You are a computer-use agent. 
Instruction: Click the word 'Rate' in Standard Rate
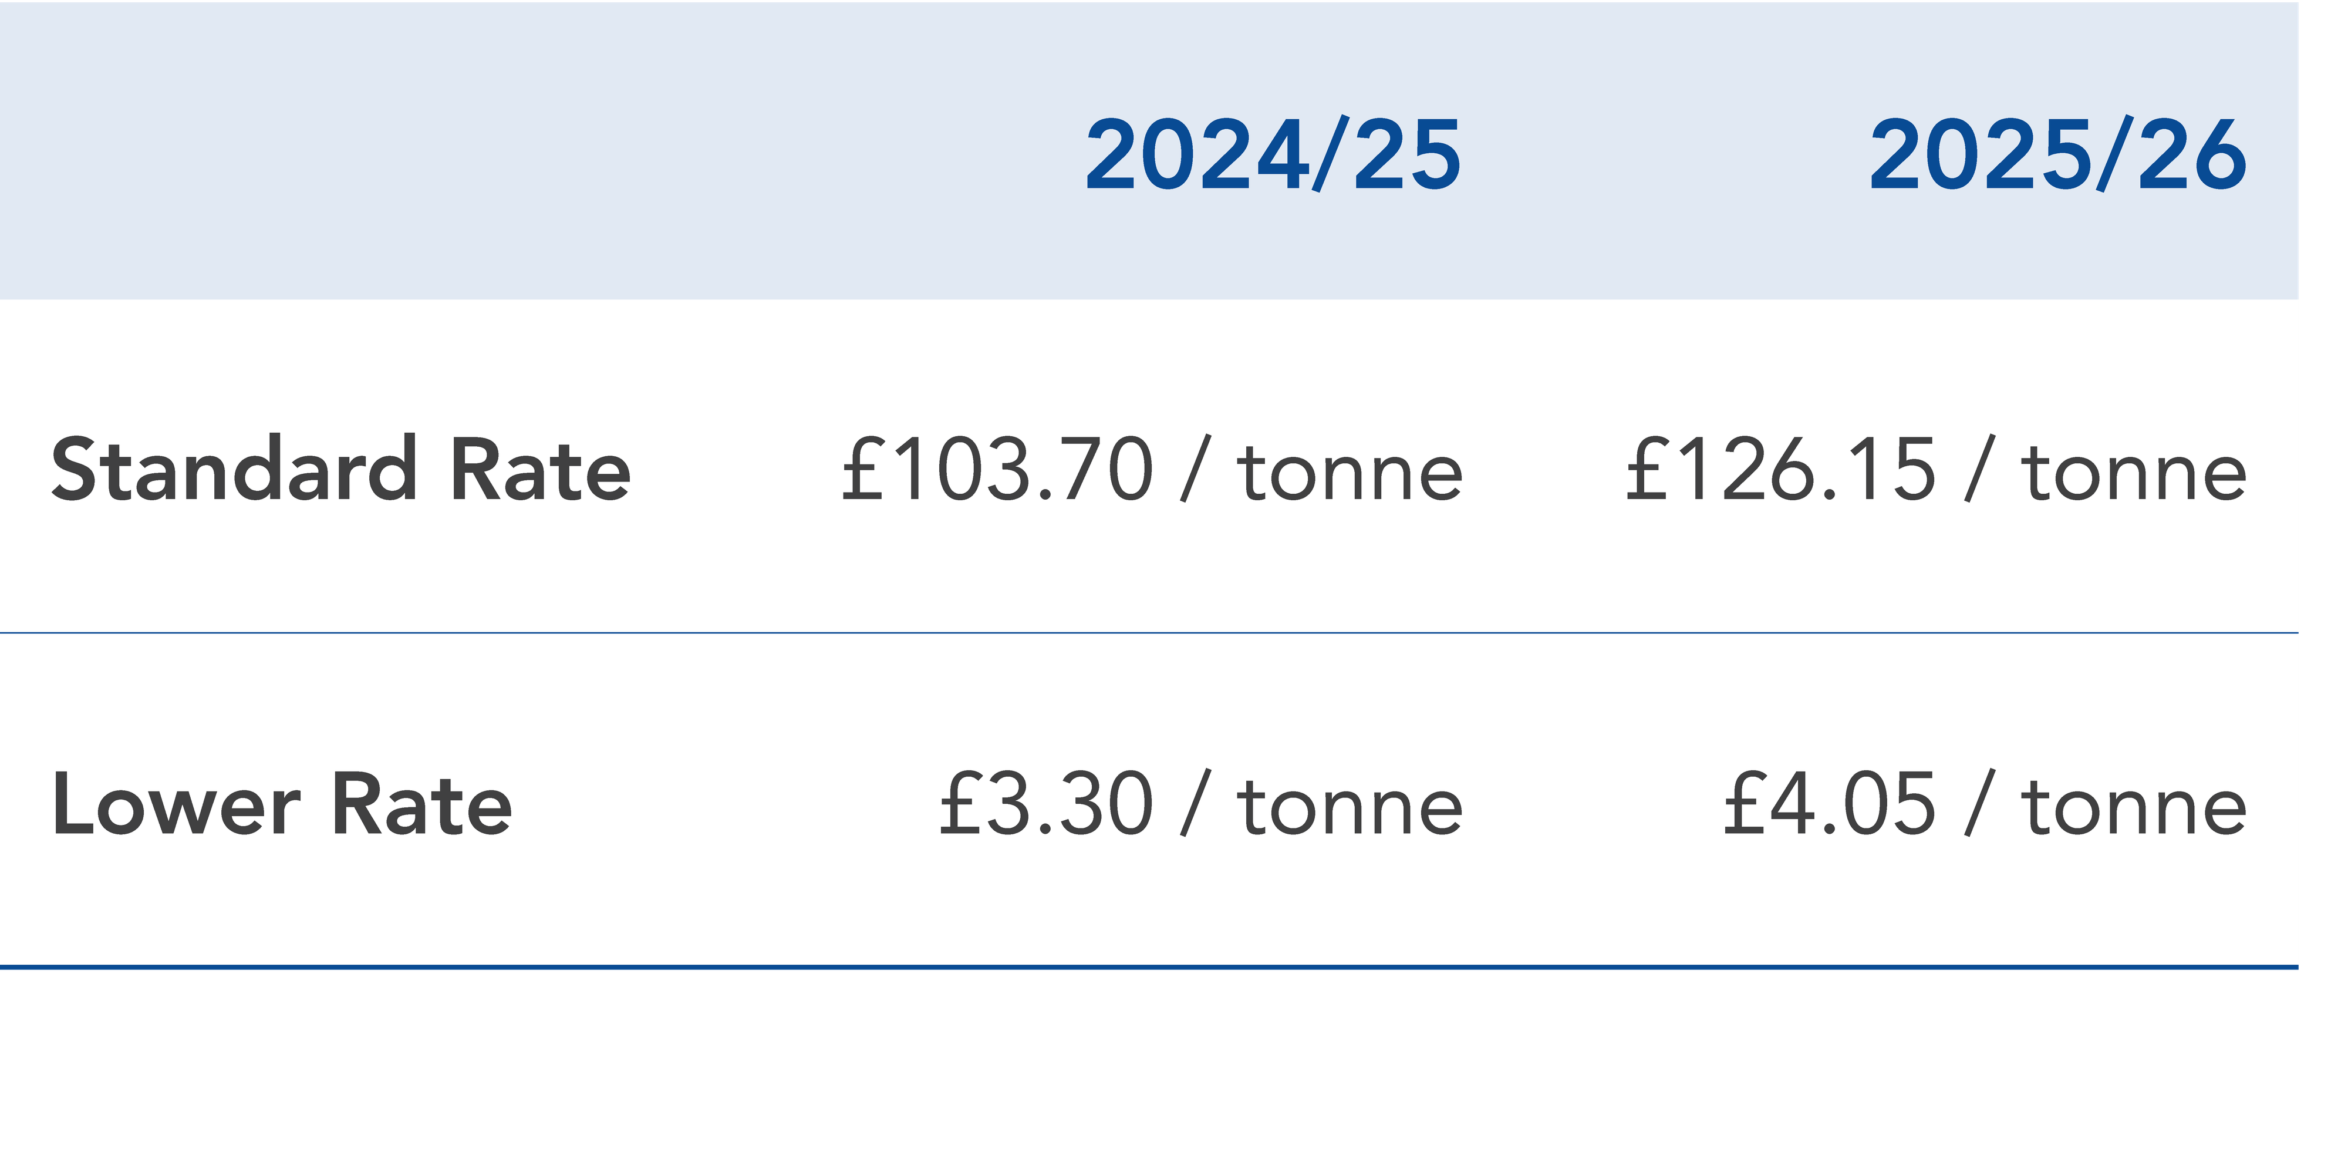pyautogui.click(x=541, y=469)
